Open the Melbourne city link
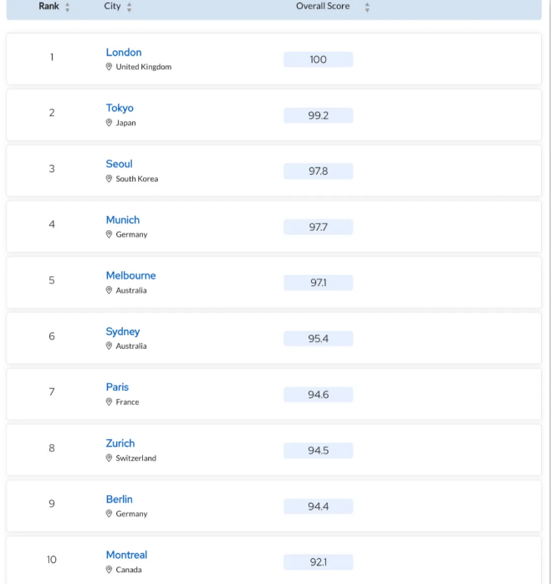 [130, 275]
